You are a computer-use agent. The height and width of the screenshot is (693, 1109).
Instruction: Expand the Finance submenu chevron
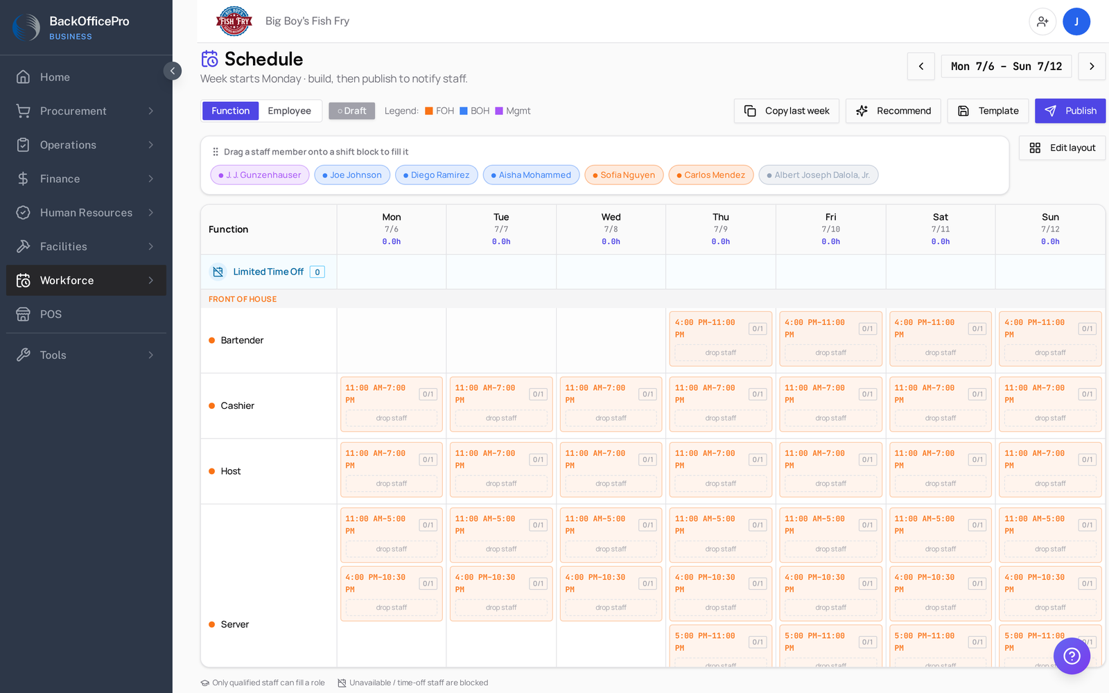coord(150,179)
